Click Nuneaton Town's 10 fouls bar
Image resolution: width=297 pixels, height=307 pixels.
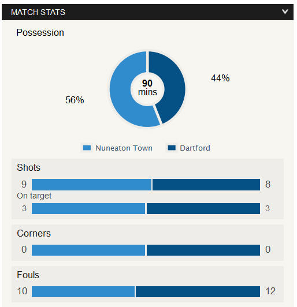click(83, 291)
